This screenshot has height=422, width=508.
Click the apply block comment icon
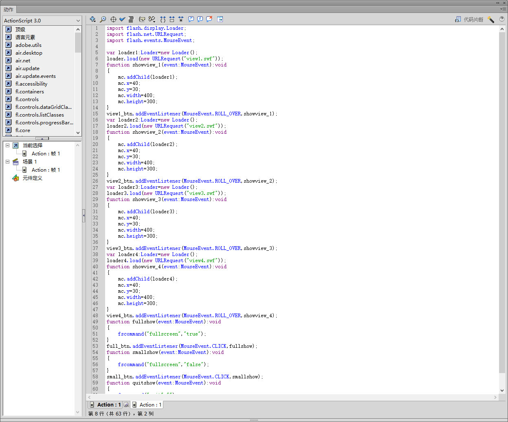[x=191, y=19]
